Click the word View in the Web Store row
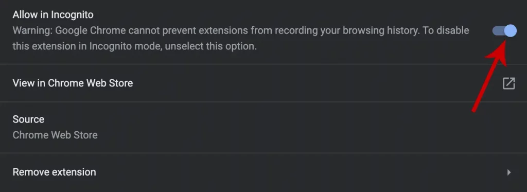This screenshot has width=527, height=192. click(24, 83)
